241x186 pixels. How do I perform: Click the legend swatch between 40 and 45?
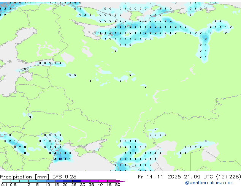103,181
